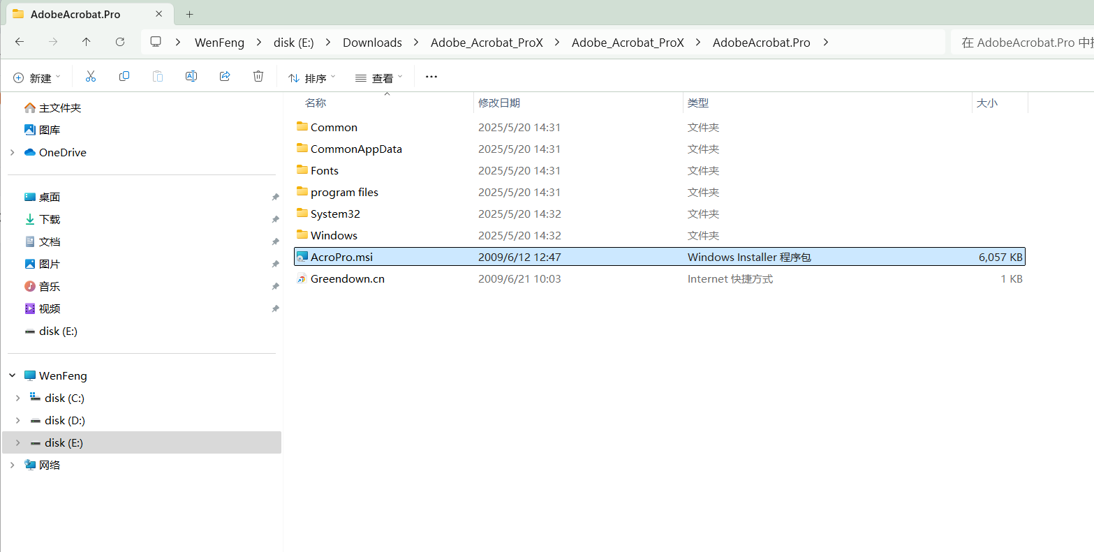This screenshot has height=552, width=1094.
Task: Expand disk (D:) in the sidebar
Action: pos(18,420)
